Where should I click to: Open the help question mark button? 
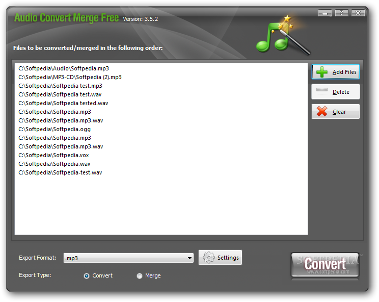point(341,13)
